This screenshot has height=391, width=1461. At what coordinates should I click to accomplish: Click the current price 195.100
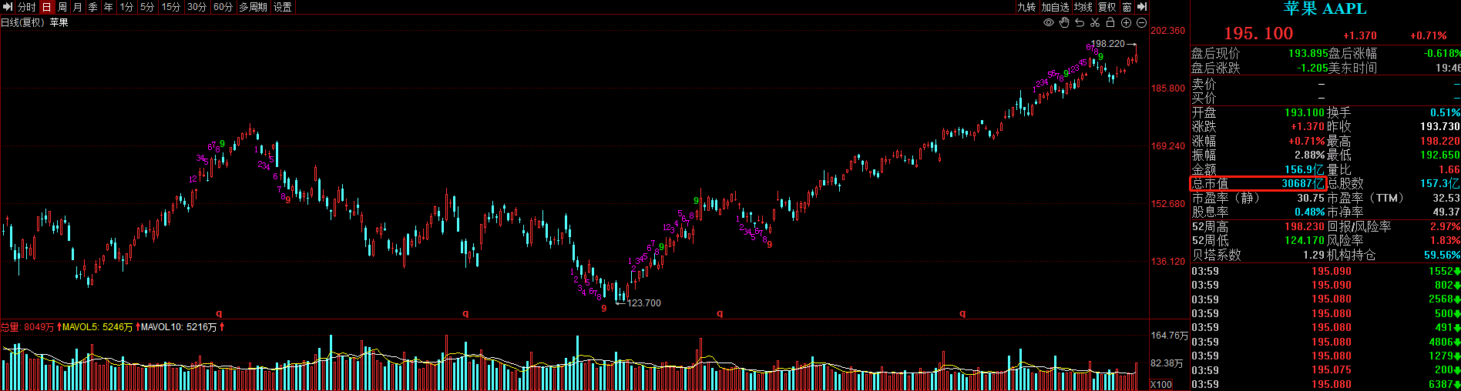1258,34
